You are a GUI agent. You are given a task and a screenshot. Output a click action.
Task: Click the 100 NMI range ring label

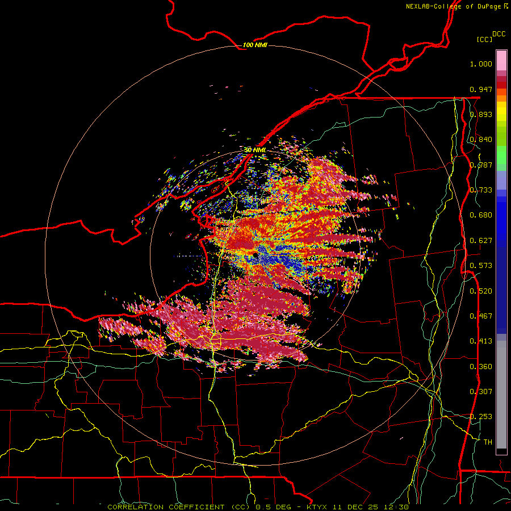[255, 45]
